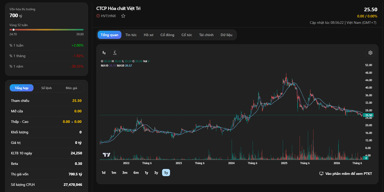Screen dimensions: 384x192
Task: Click the clock icon next to HVT:HNX
Action: [x=98, y=16]
